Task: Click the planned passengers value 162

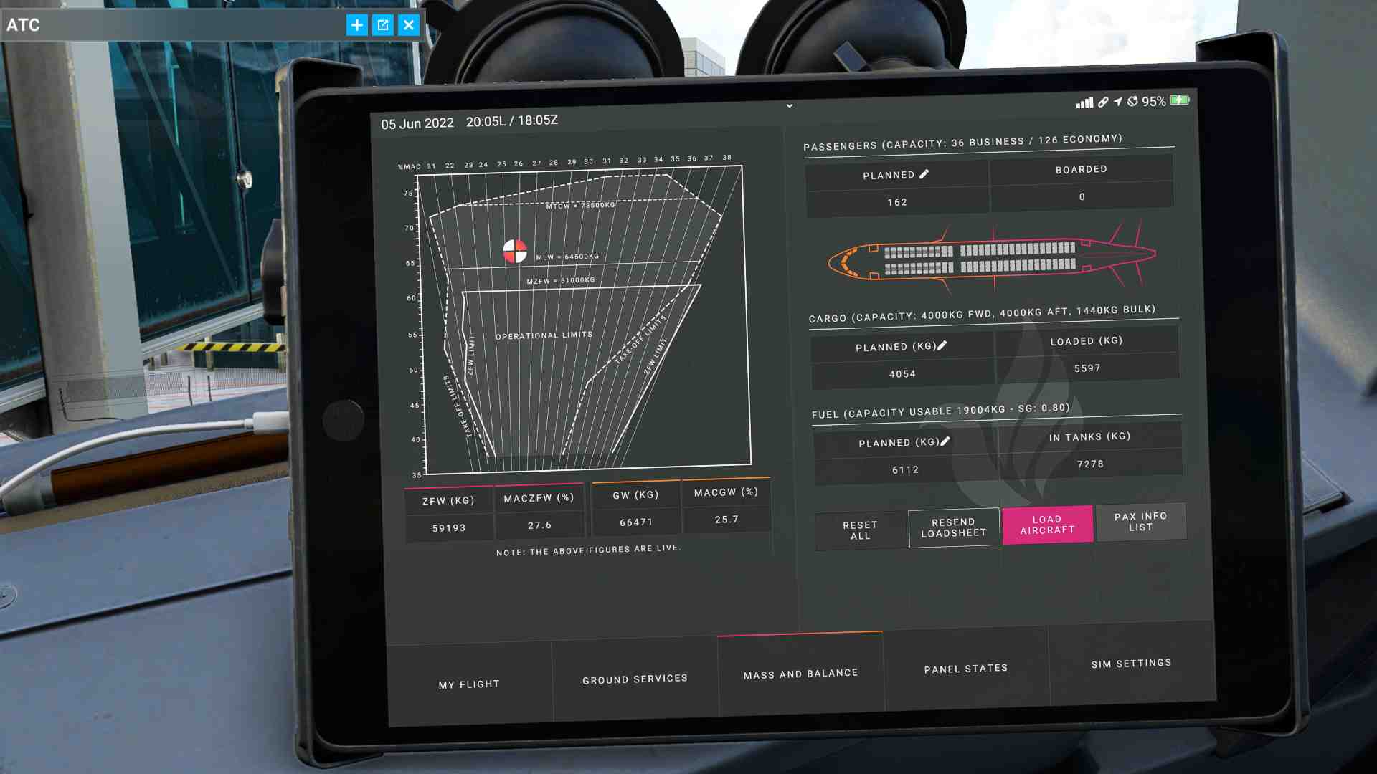Action: tap(897, 202)
